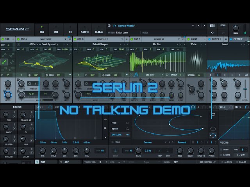The image size is (250, 187).
Task: Toggle the CLIP power button
Action: click(37, 162)
